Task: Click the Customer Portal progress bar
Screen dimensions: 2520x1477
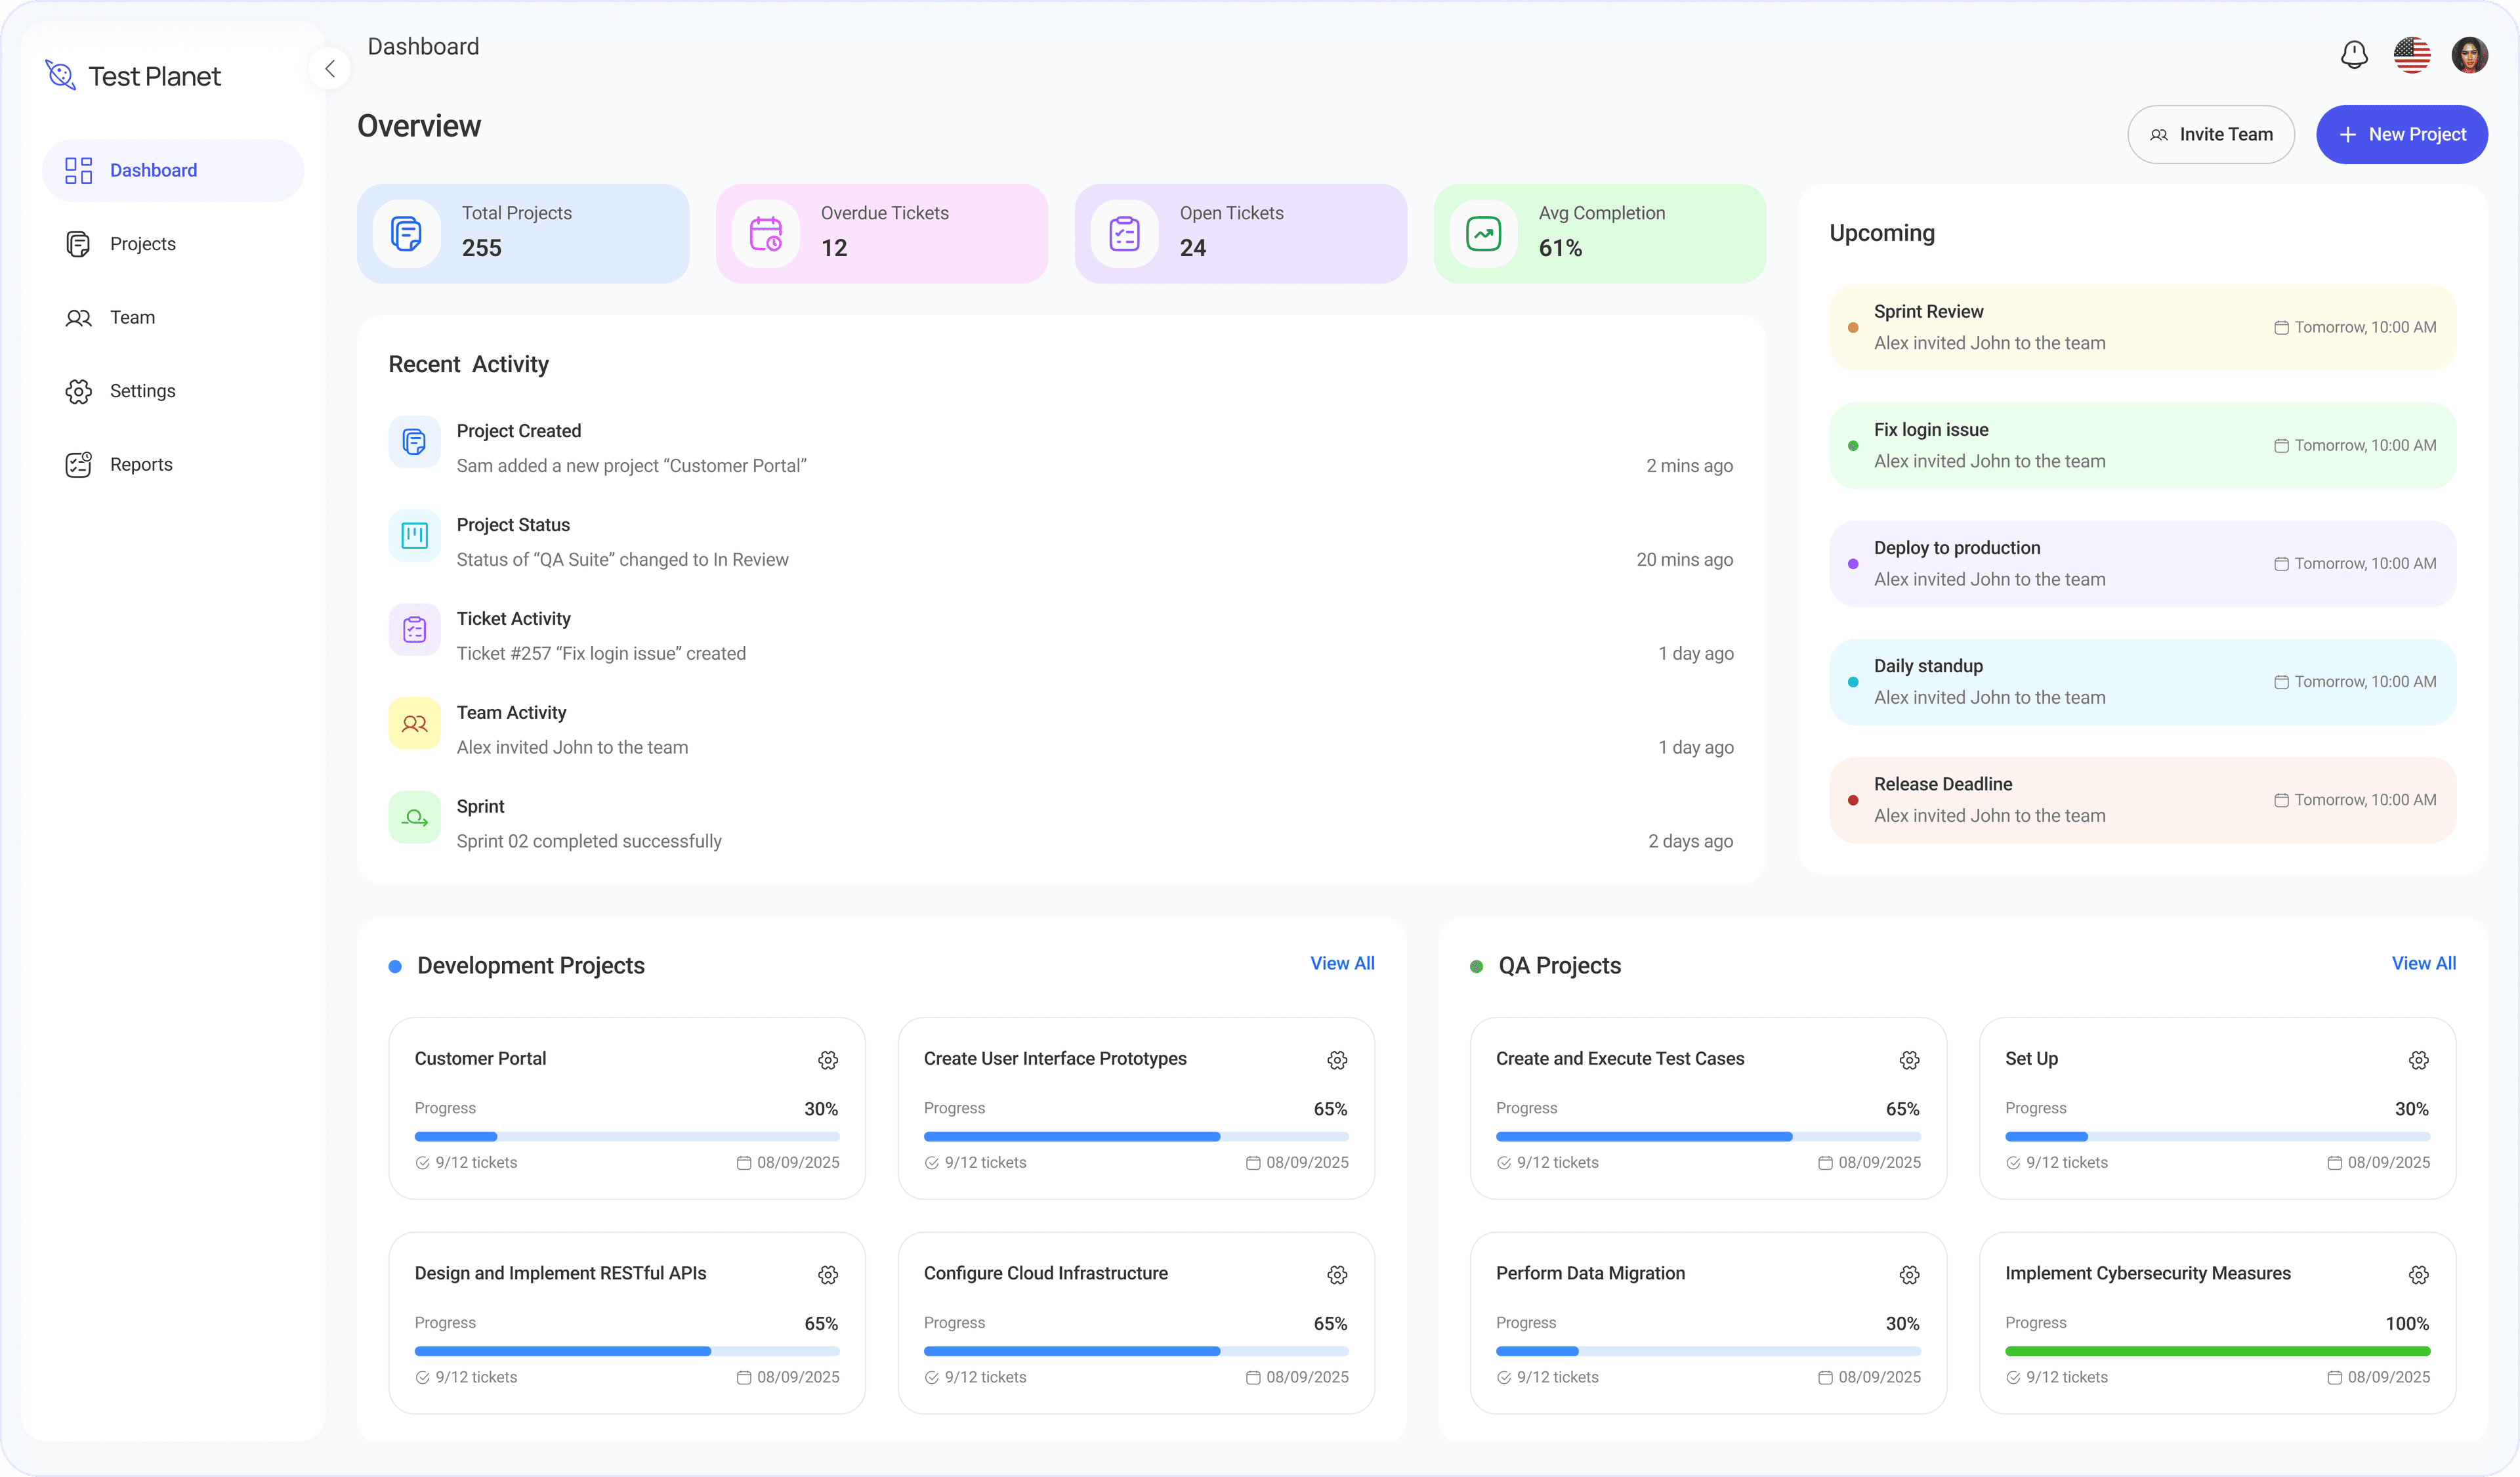Action: (x=626, y=1136)
